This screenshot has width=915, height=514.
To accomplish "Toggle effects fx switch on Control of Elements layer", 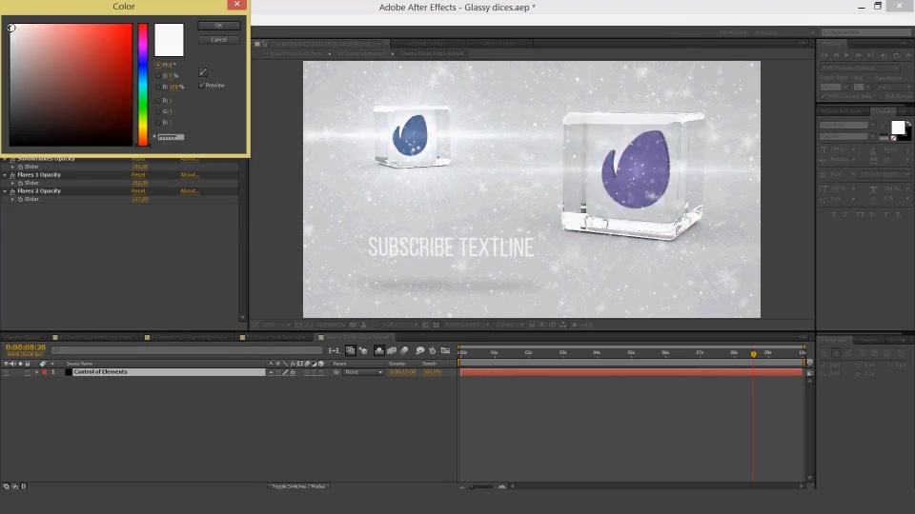I will [293, 372].
